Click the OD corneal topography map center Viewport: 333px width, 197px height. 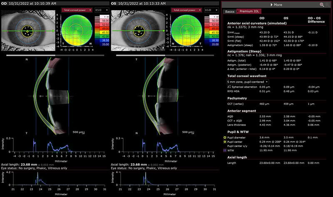76,31
